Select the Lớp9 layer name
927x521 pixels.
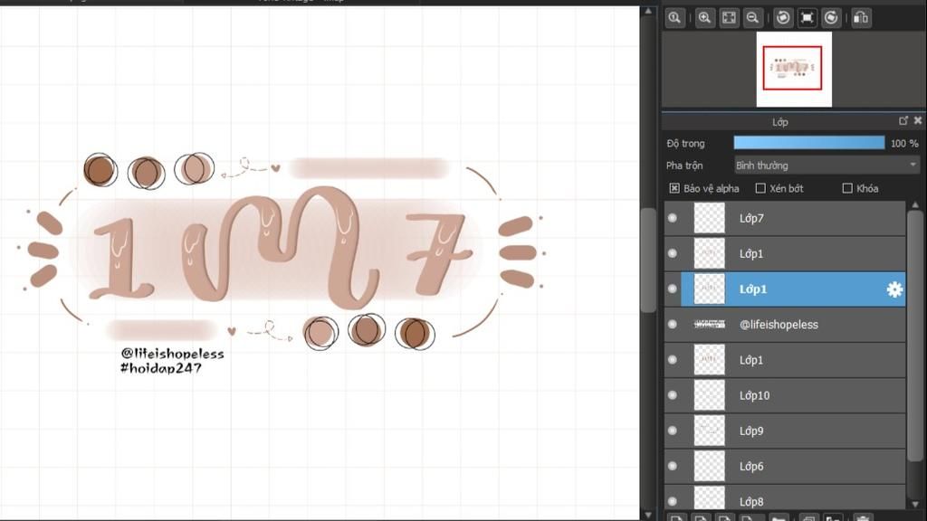pos(751,431)
